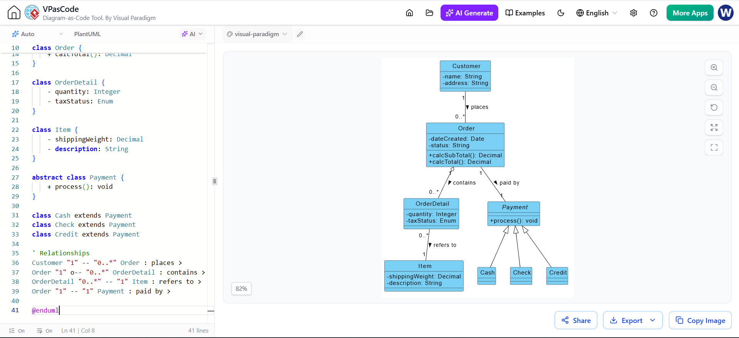Zoom in on the diagram preview

point(714,67)
